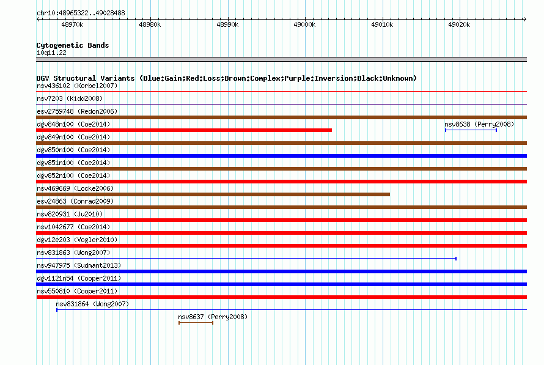Click the blue nsv8638 gain segment

pyautogui.click(x=471, y=130)
